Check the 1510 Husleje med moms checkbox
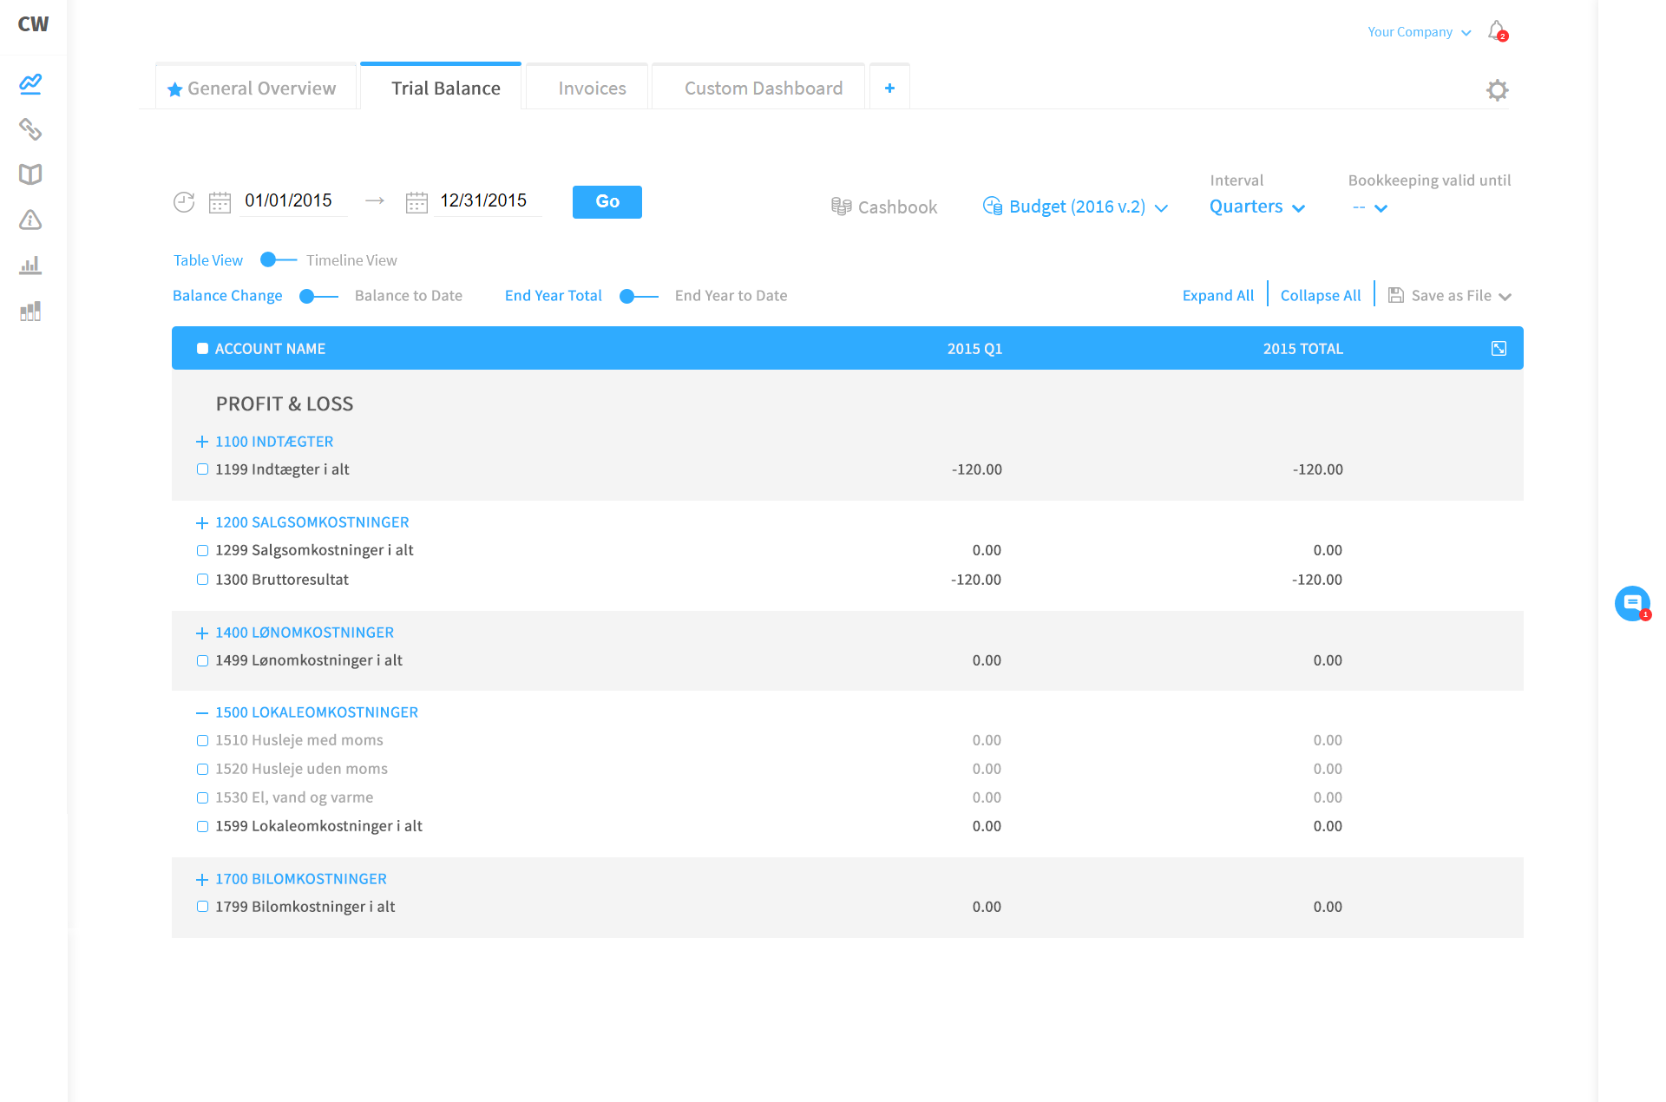Screen dimensions: 1666x1102 tap(202, 740)
